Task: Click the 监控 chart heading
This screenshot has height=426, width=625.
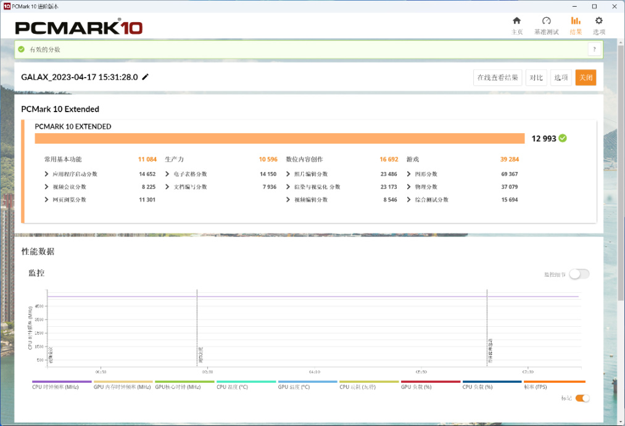Action: [x=36, y=272]
